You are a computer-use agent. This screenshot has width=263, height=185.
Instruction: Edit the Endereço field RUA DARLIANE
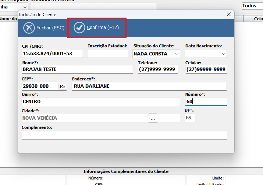pyautogui.click(x=149, y=86)
